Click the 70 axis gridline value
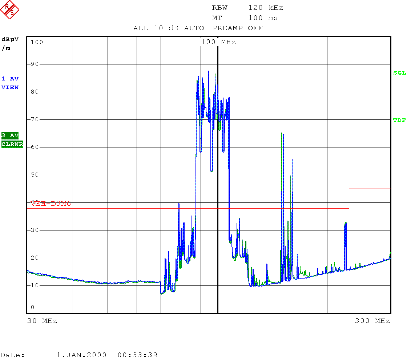This screenshot has width=407, height=359. [x=35, y=119]
